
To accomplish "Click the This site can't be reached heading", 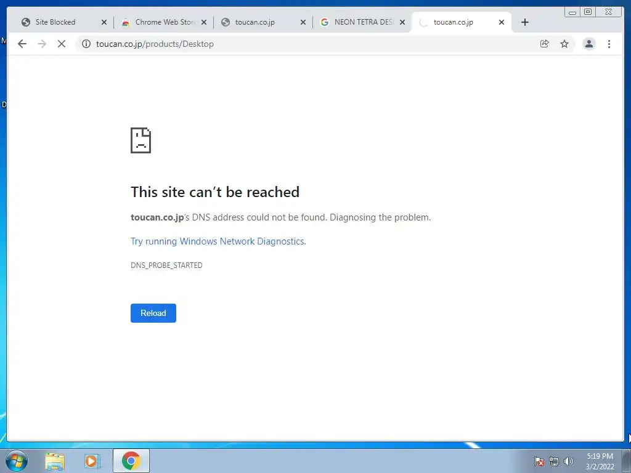I will click(x=215, y=192).
